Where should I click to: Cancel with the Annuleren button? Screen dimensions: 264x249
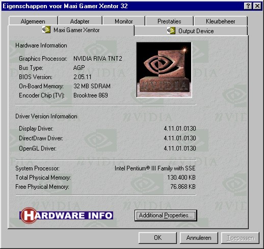tap(199, 238)
